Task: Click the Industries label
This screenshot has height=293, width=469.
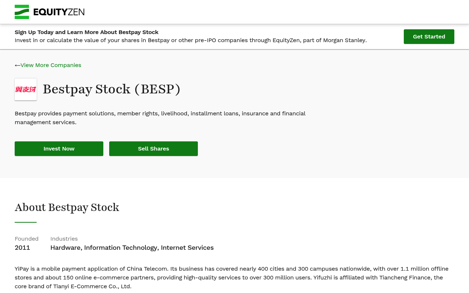Action: point(64,239)
